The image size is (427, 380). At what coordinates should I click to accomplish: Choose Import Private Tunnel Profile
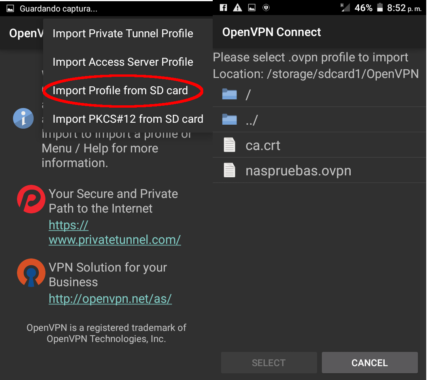[x=123, y=34]
